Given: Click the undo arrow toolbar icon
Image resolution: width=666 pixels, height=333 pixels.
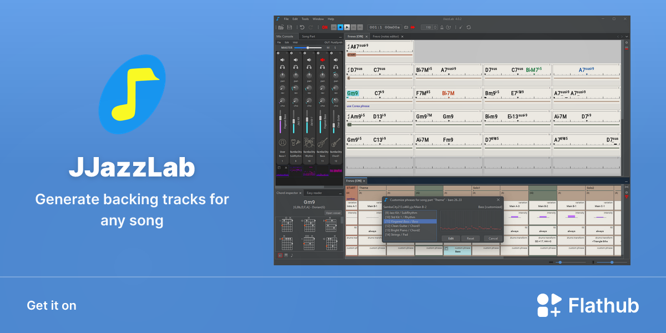Looking at the screenshot, I should 302,27.
